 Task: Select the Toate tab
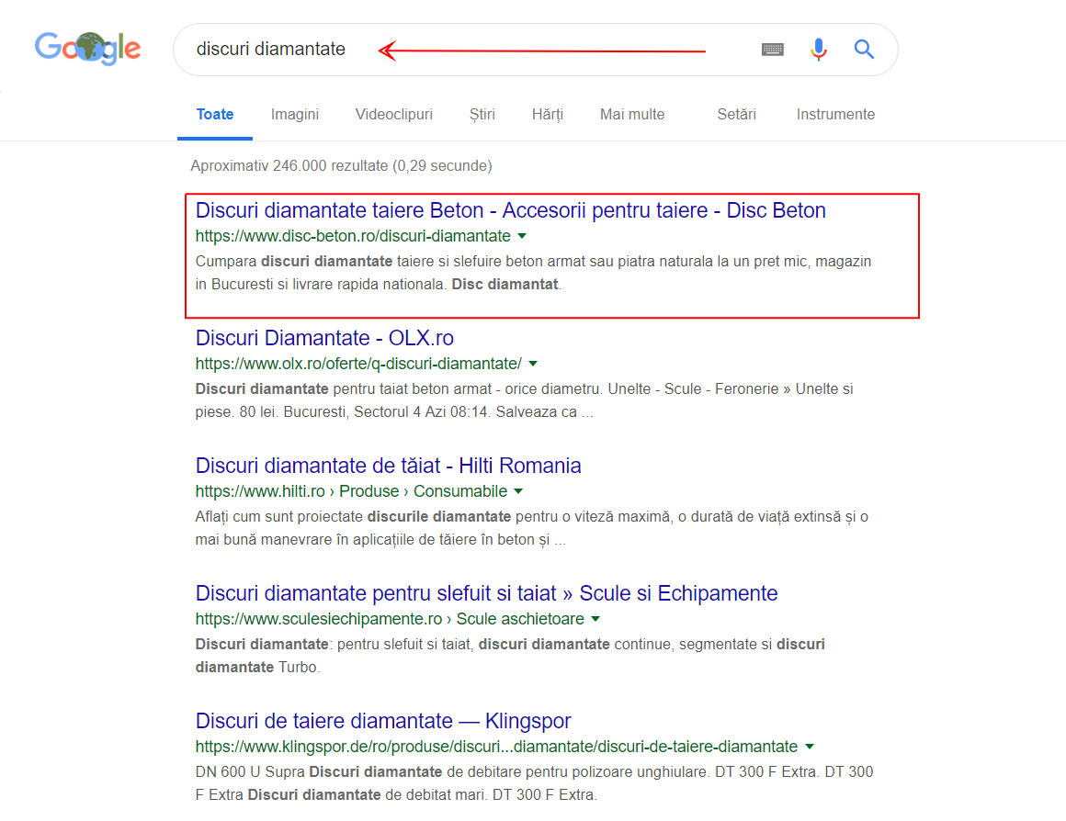tap(215, 114)
